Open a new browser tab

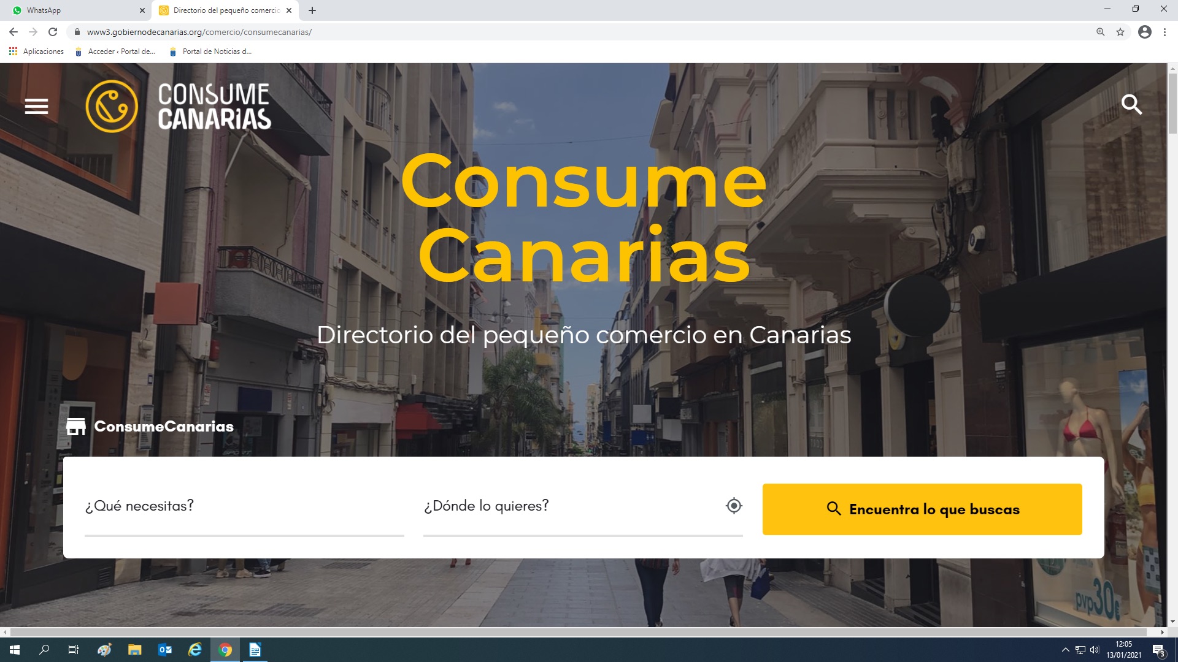click(x=312, y=10)
